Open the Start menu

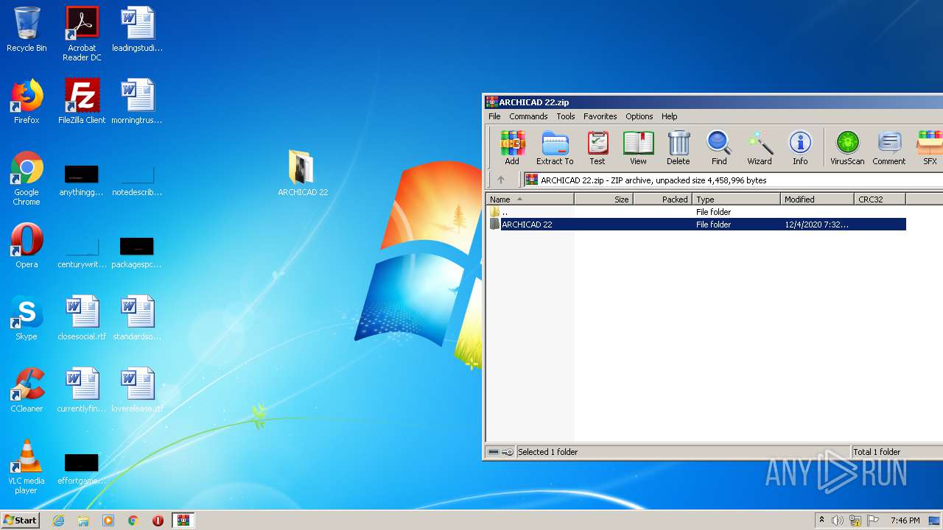coord(21,520)
